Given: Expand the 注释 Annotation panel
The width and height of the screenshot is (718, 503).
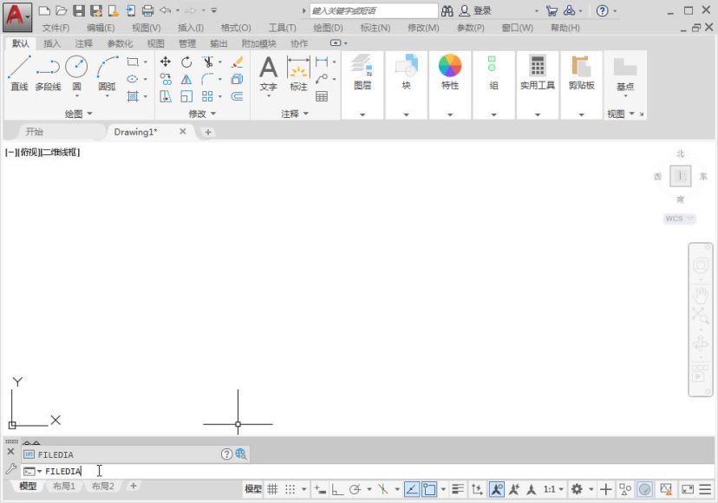Looking at the screenshot, I should pos(295,114).
